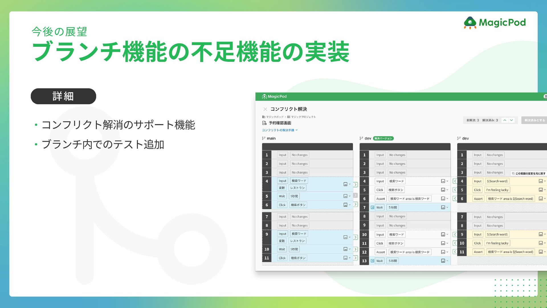Click この範囲の変更を元に戻す revert button

pyautogui.click(x=529, y=173)
